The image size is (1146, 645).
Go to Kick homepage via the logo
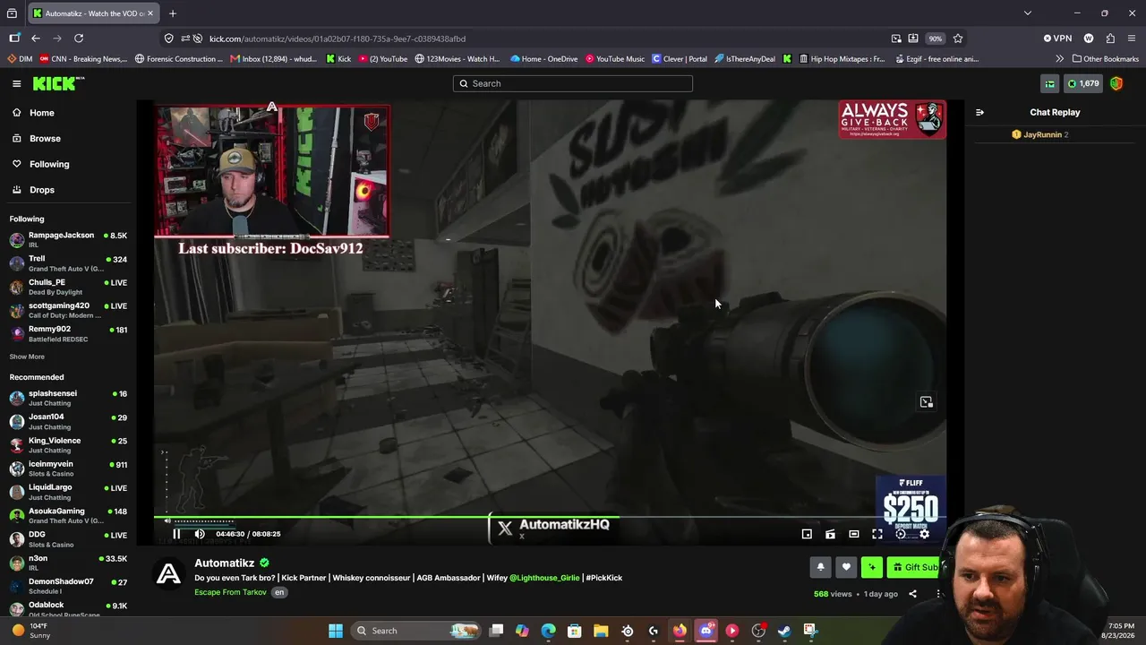coord(58,83)
